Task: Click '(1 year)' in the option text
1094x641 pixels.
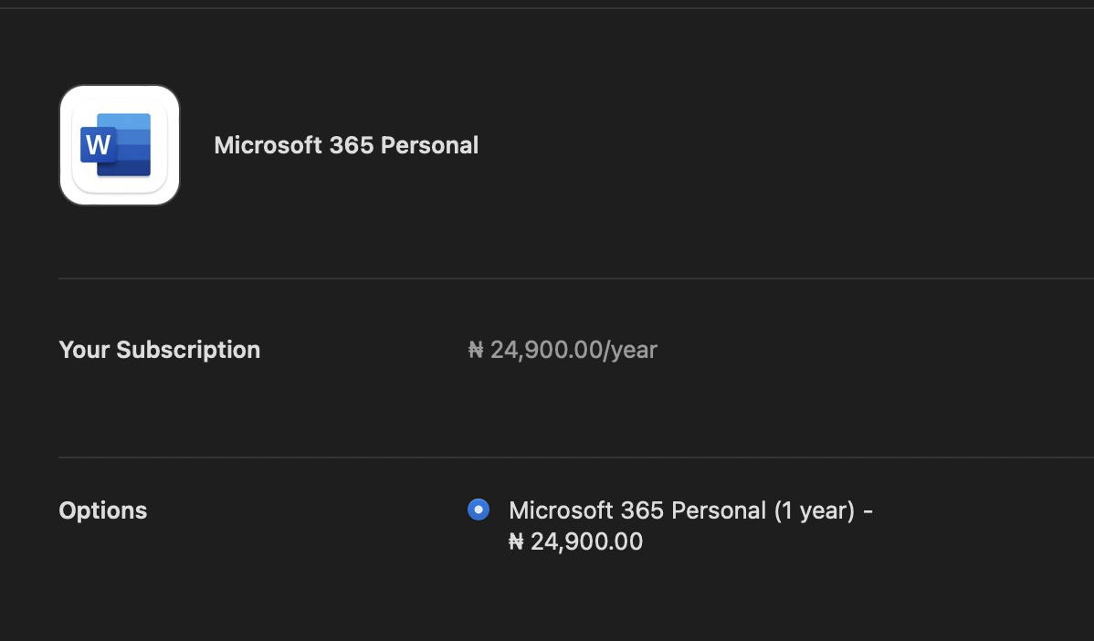Action: [815, 510]
